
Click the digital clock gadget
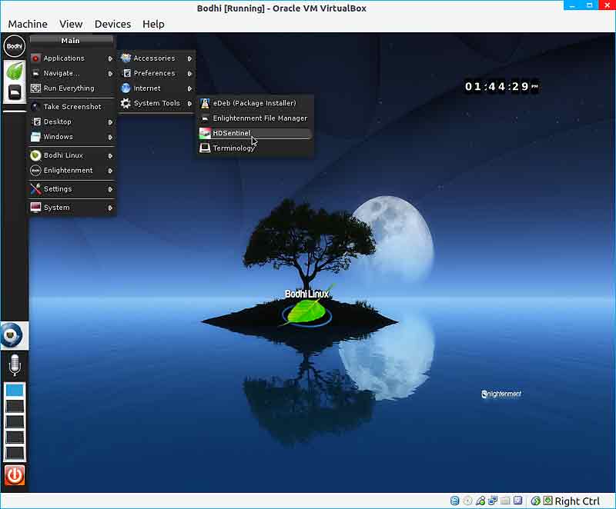pos(502,86)
